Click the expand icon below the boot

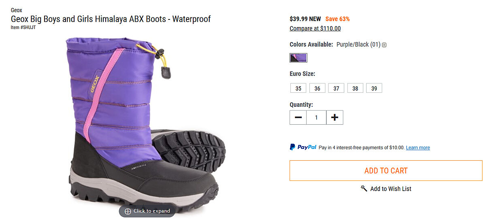pos(128,211)
